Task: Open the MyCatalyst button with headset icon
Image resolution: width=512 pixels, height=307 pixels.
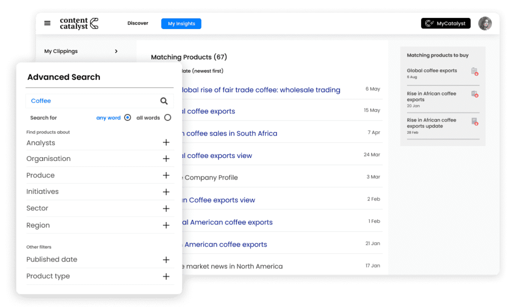Action: click(x=445, y=23)
